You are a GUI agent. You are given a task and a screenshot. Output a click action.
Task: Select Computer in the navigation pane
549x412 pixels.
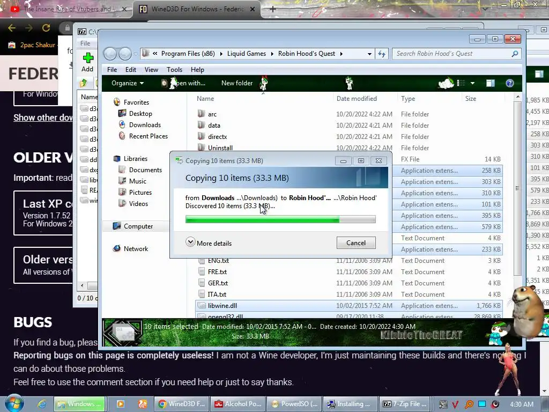point(138,226)
